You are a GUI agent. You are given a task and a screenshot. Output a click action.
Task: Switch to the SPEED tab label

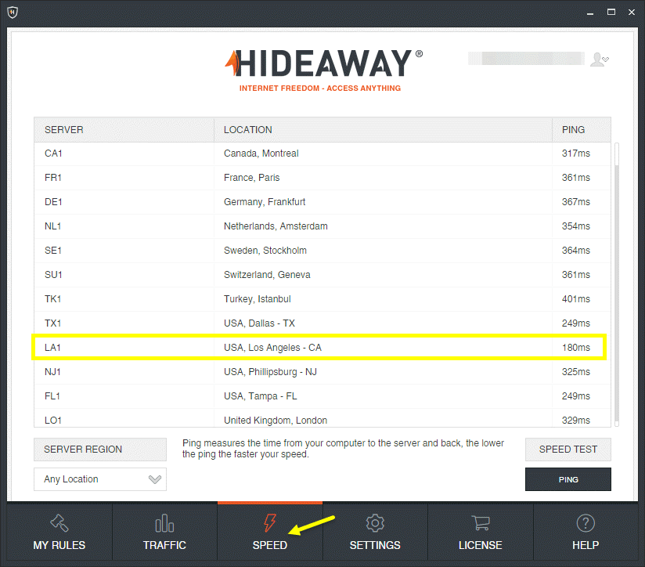[270, 545]
